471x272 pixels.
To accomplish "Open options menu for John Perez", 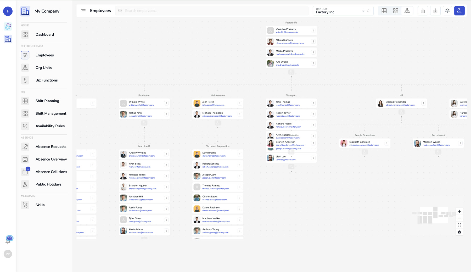I will pyautogui.click(x=240, y=103).
